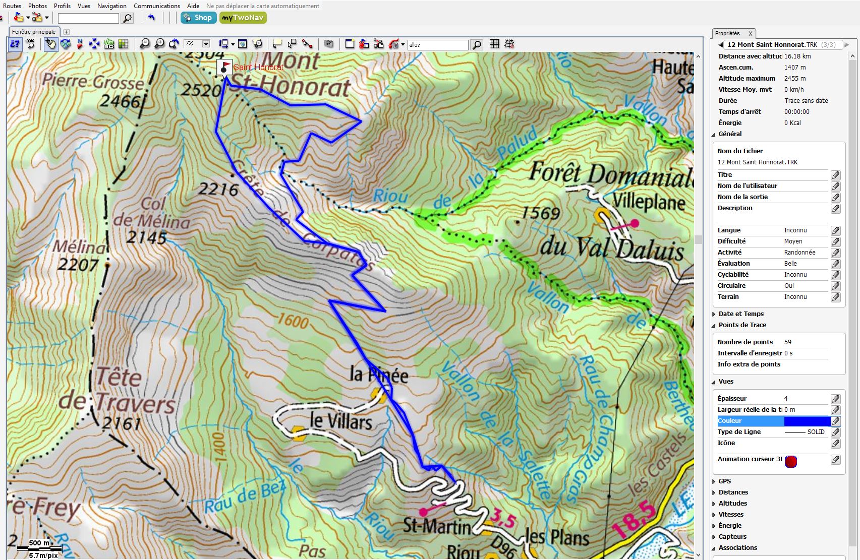Click the Saint Honorat waypoint flag

pyautogui.click(x=224, y=67)
